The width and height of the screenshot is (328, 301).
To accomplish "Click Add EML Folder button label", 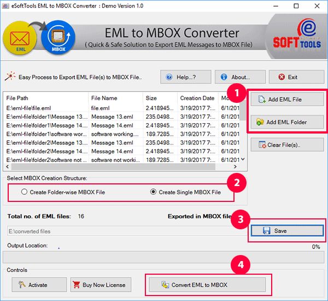I will coord(286,122).
